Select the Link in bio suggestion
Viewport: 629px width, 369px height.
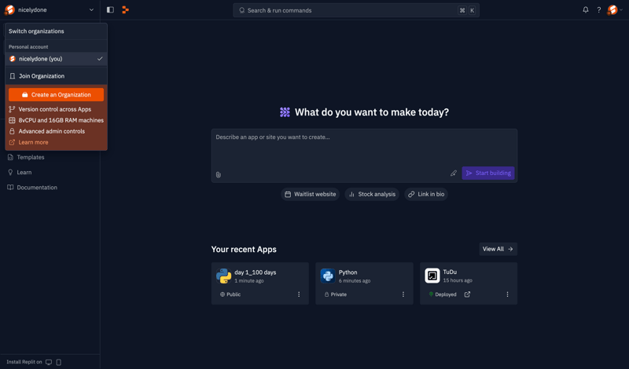(426, 195)
